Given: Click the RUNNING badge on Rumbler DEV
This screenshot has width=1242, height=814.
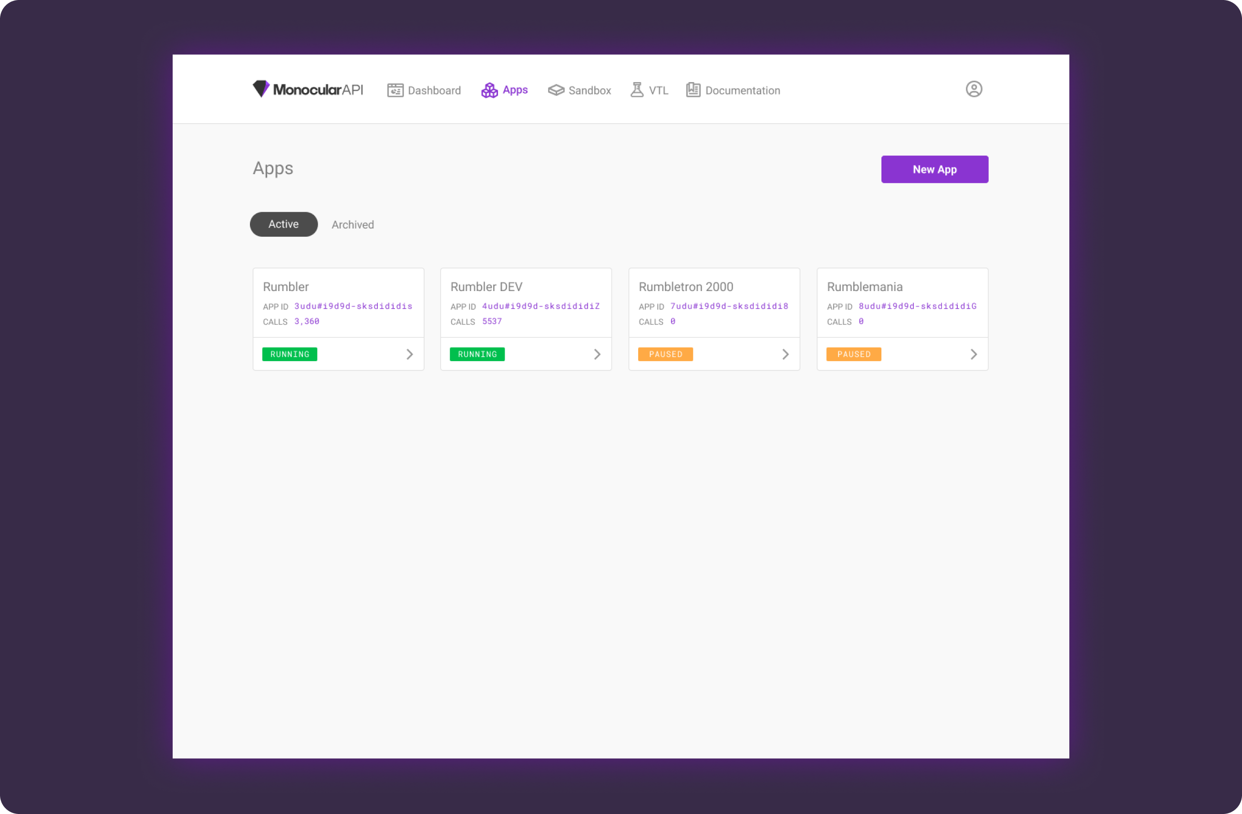Looking at the screenshot, I should pos(477,355).
